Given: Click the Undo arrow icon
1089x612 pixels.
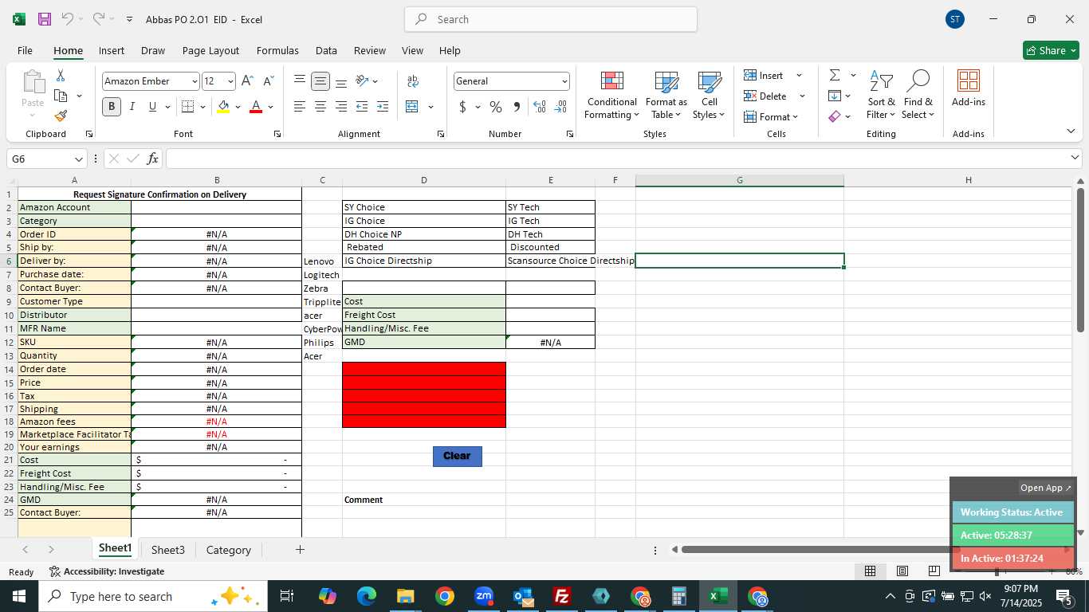Looking at the screenshot, I should click(x=68, y=19).
